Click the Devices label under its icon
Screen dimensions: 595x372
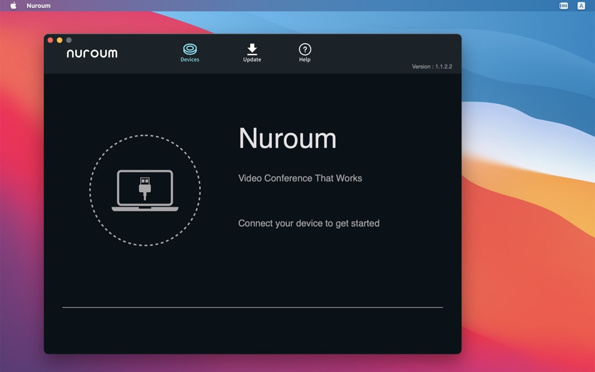tap(190, 59)
